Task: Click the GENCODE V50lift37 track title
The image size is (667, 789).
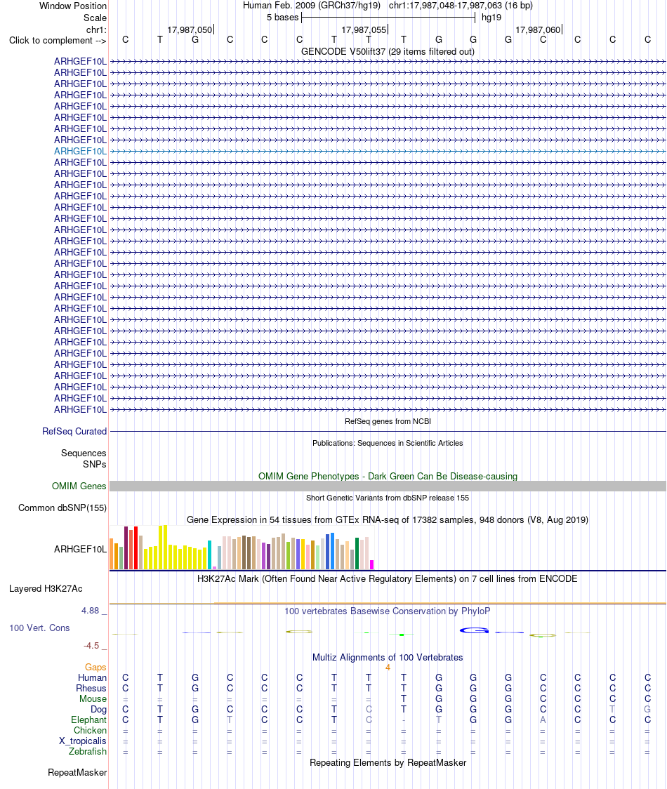Action: click(388, 51)
